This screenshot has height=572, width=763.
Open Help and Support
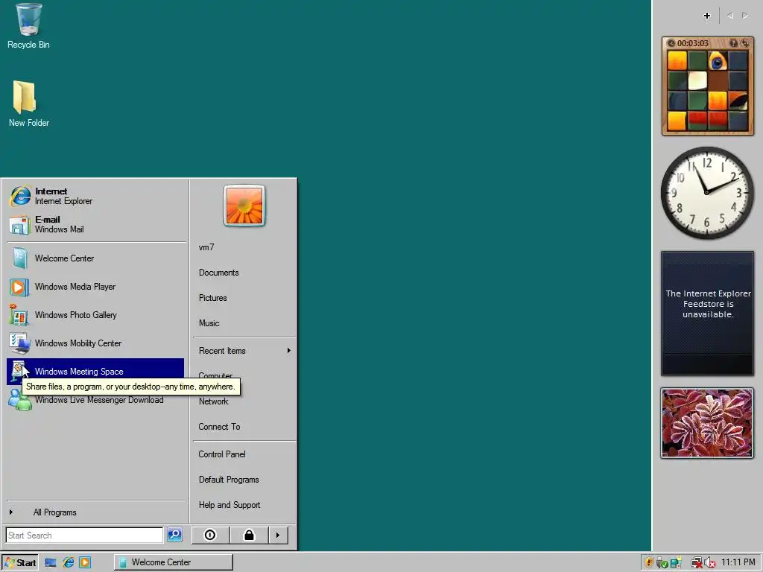coord(244,505)
